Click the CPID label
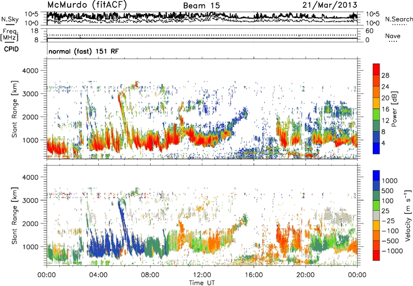Image resolution: width=413 pixels, height=286 pixels. (x=11, y=49)
